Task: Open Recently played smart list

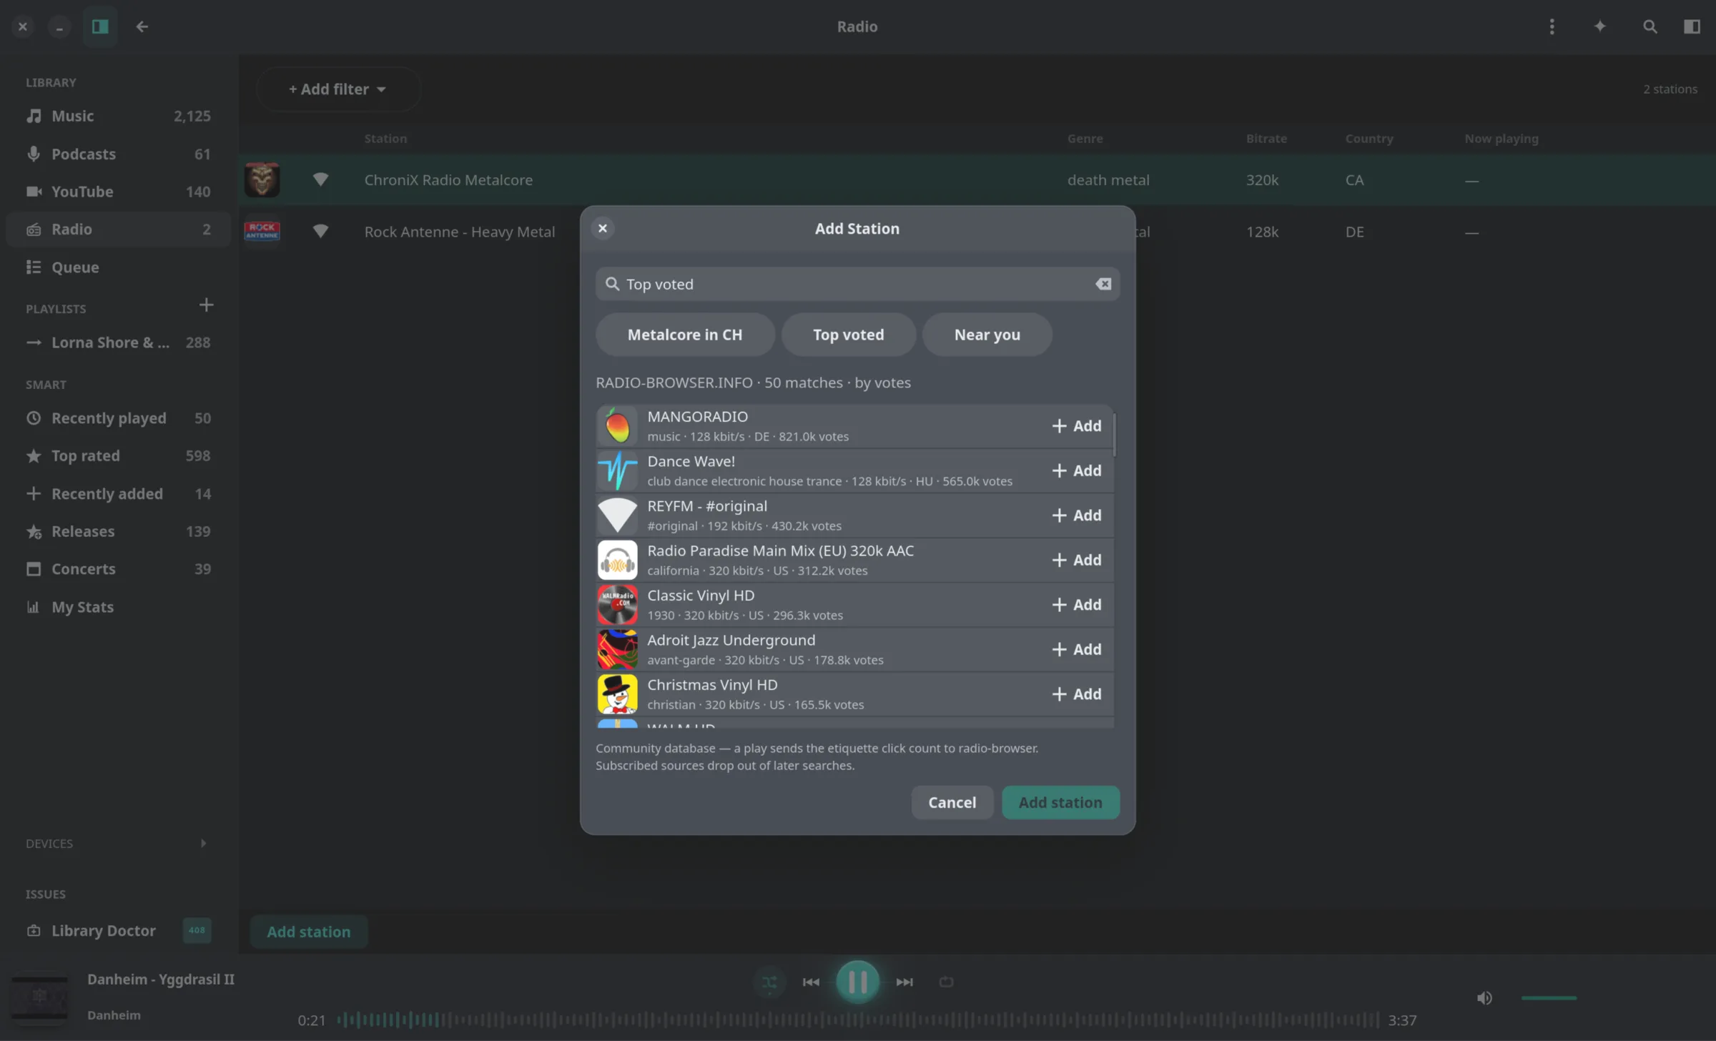Action: (x=119, y=418)
